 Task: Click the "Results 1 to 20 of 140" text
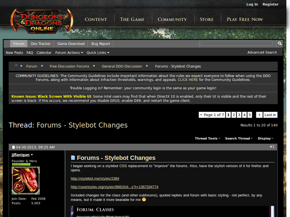coord(259,125)
